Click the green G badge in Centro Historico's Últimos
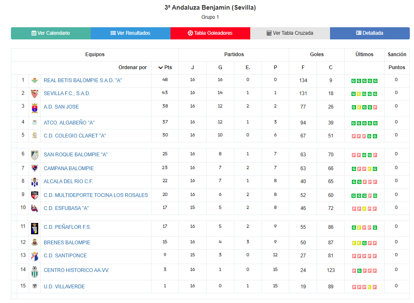 coord(359,271)
